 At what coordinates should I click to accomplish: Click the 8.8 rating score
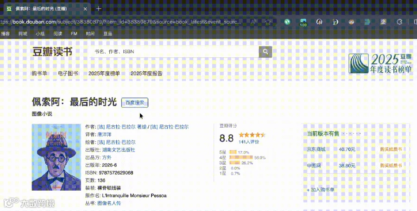(227, 138)
